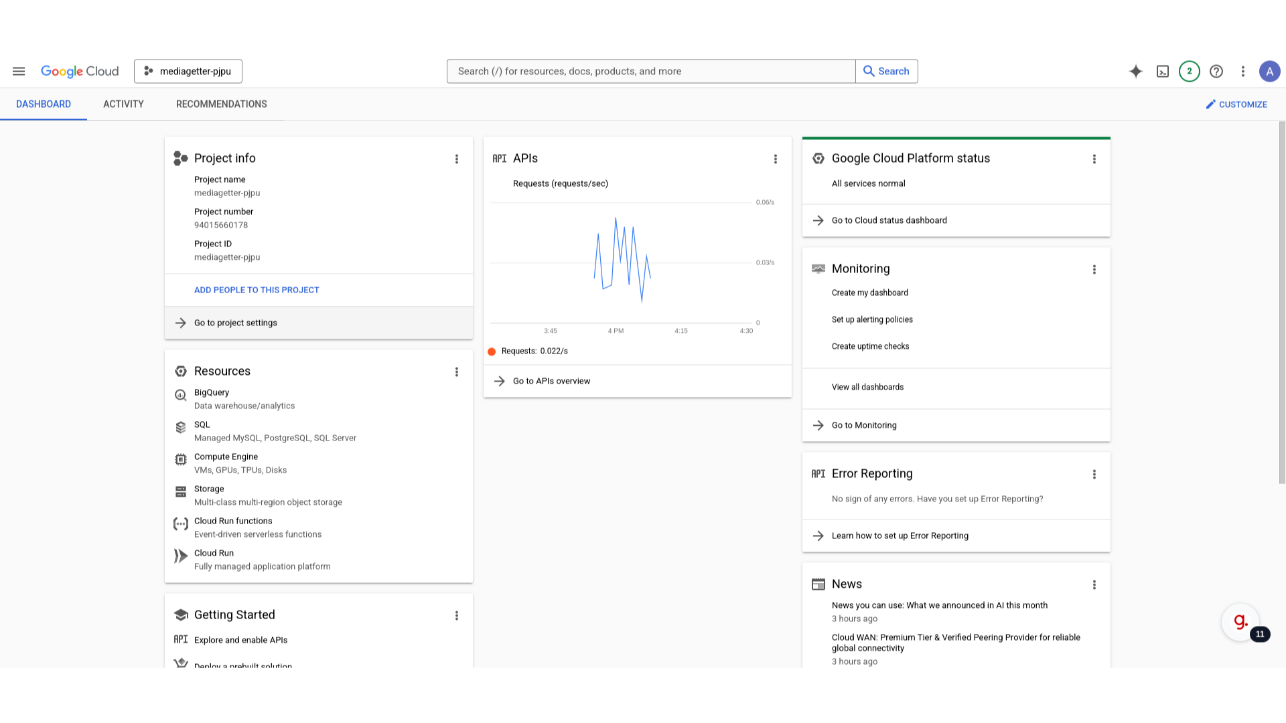1286x723 pixels.
Task: Open Gemini AI assistant sparkle icon
Action: (1136, 71)
